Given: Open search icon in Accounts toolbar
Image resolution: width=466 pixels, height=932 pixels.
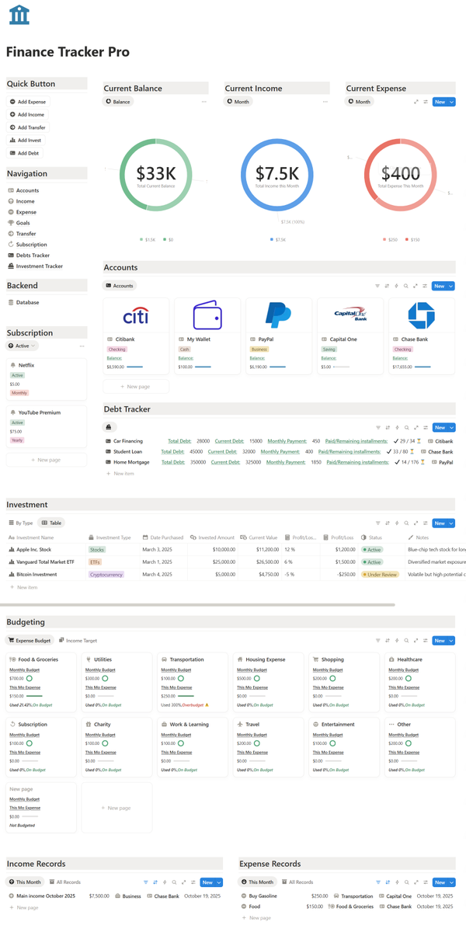Looking at the screenshot, I should coord(406,286).
